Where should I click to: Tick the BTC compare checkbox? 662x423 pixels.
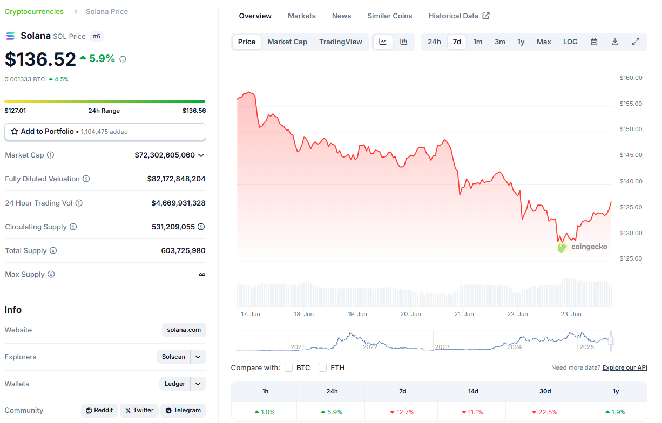tap(288, 368)
